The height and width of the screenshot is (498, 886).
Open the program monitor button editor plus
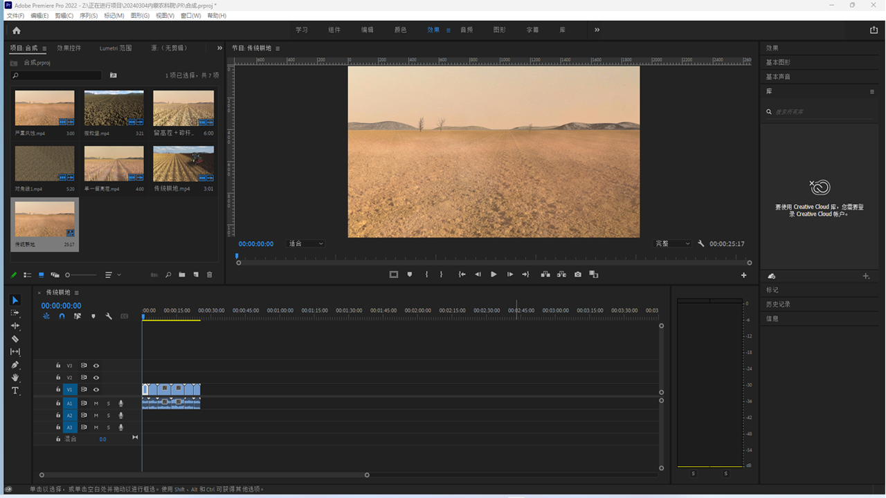click(x=744, y=275)
